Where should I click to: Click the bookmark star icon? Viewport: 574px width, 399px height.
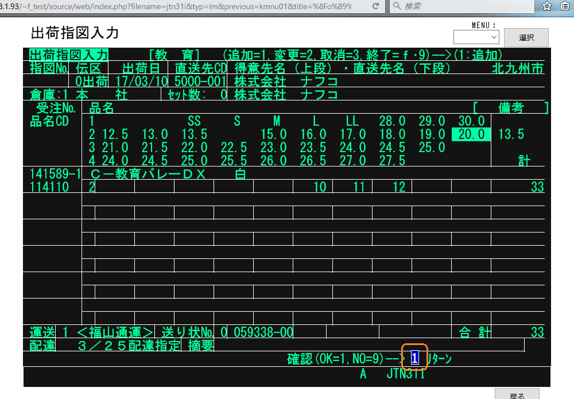(x=547, y=6)
